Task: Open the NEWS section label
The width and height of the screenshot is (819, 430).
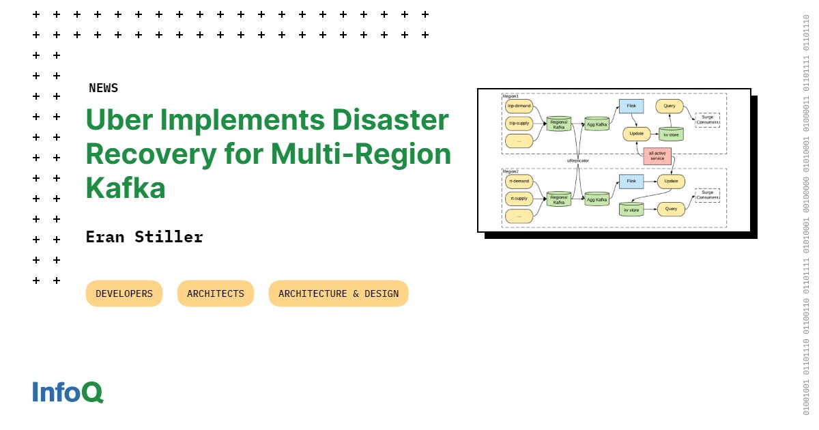Action: coord(103,87)
